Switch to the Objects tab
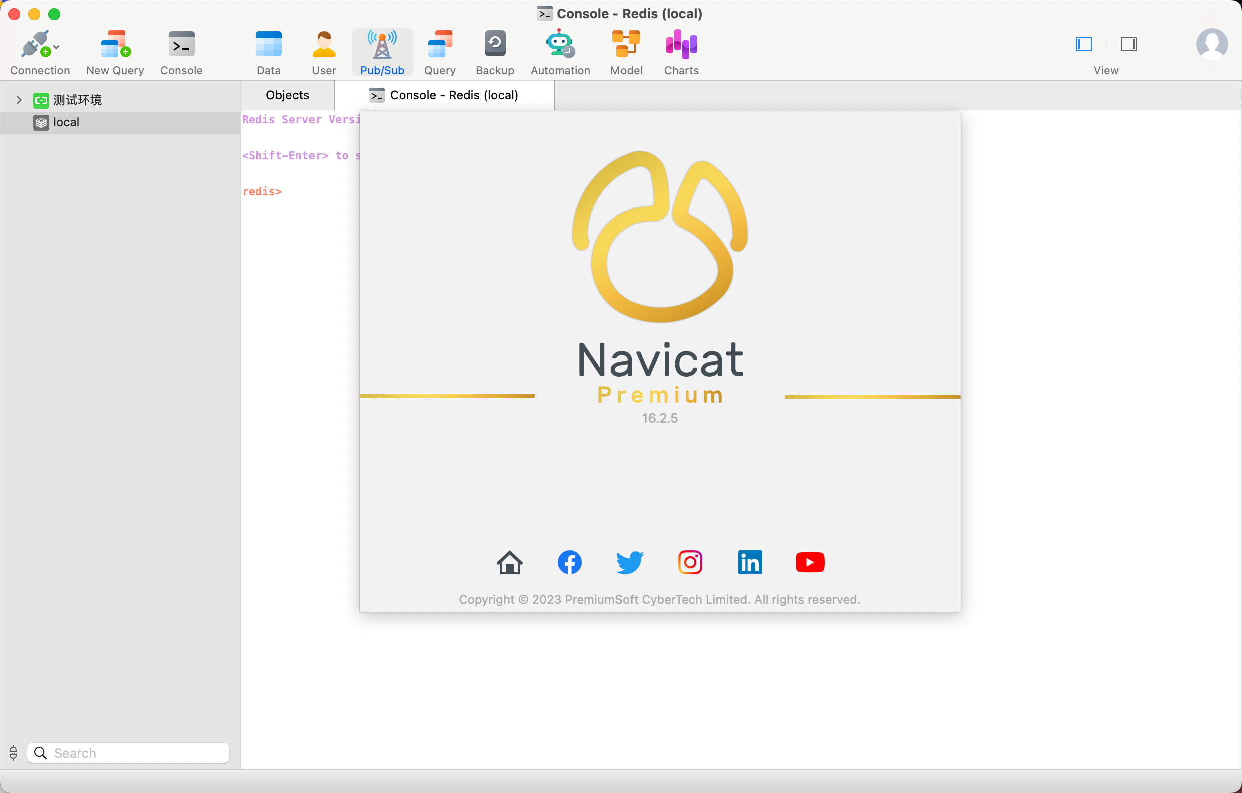This screenshot has height=793, width=1242. coord(288,95)
